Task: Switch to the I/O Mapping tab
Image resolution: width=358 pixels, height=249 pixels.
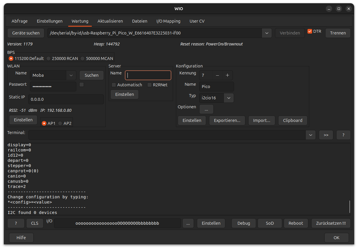Action: point(168,21)
